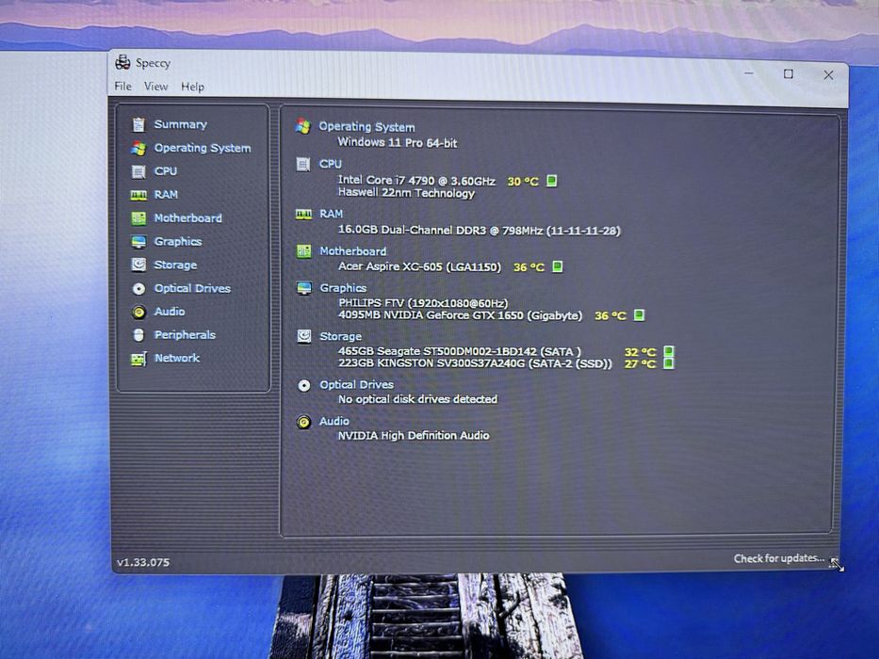Click the Storage hard drive icon in sidebar

(x=138, y=265)
